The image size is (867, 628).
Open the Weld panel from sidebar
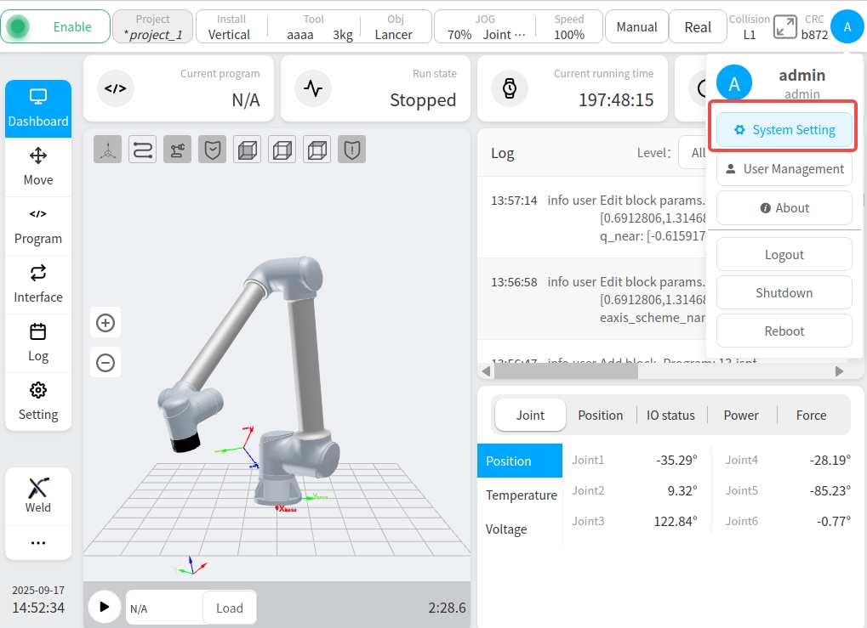[x=38, y=495]
